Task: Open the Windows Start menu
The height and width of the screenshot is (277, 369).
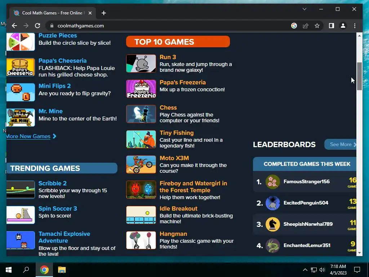Action: 9,270
